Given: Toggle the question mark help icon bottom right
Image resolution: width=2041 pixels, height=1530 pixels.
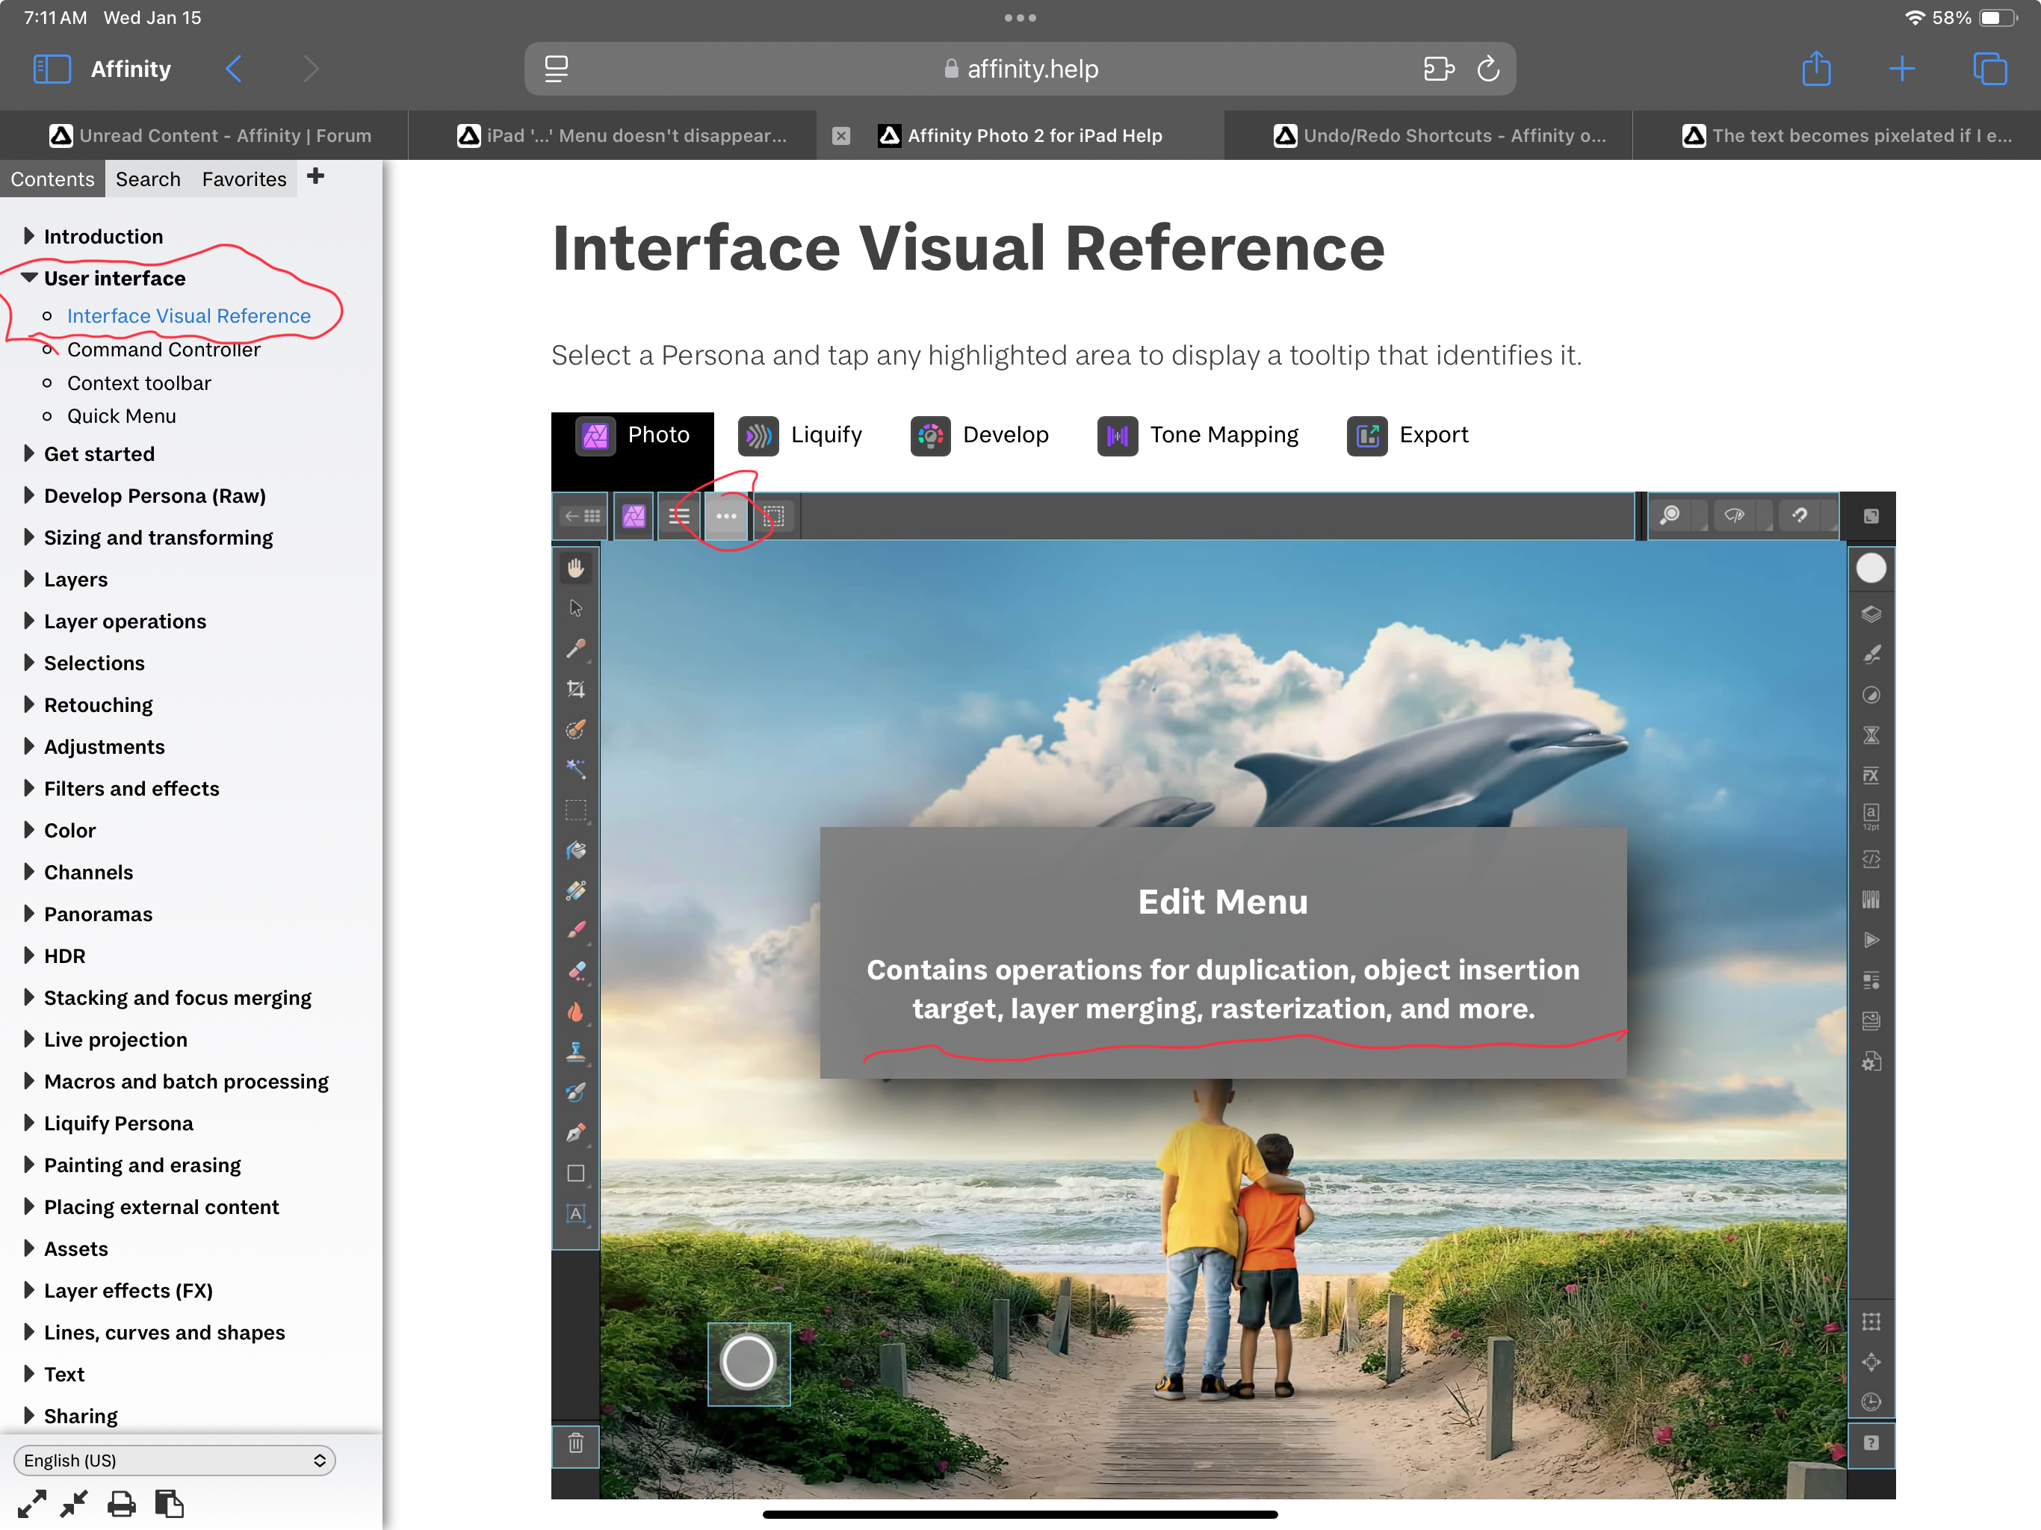Looking at the screenshot, I should pos(1871,1443).
